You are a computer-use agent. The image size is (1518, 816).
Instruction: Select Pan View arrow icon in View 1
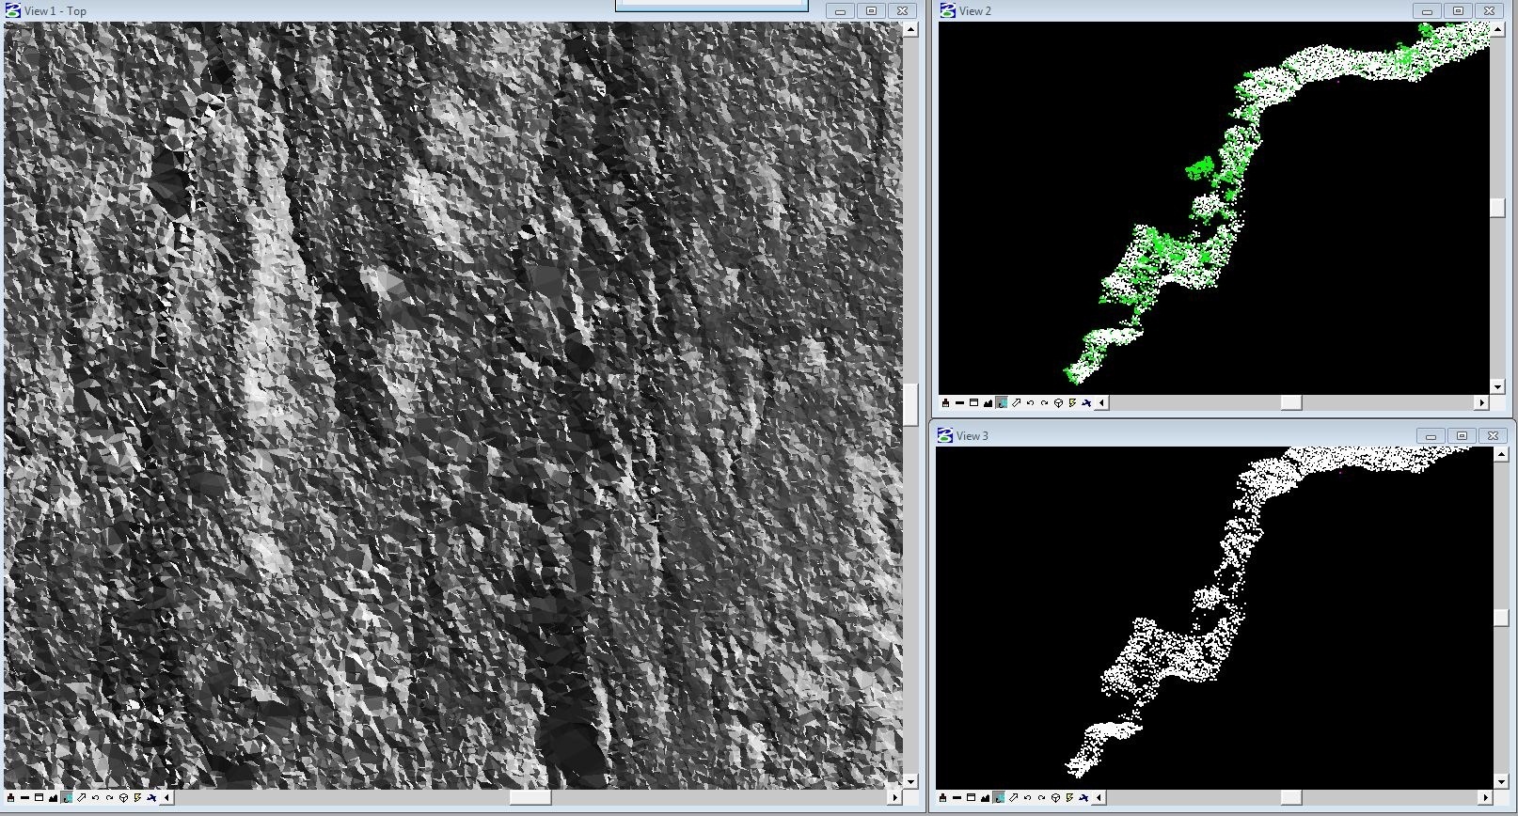[81, 798]
